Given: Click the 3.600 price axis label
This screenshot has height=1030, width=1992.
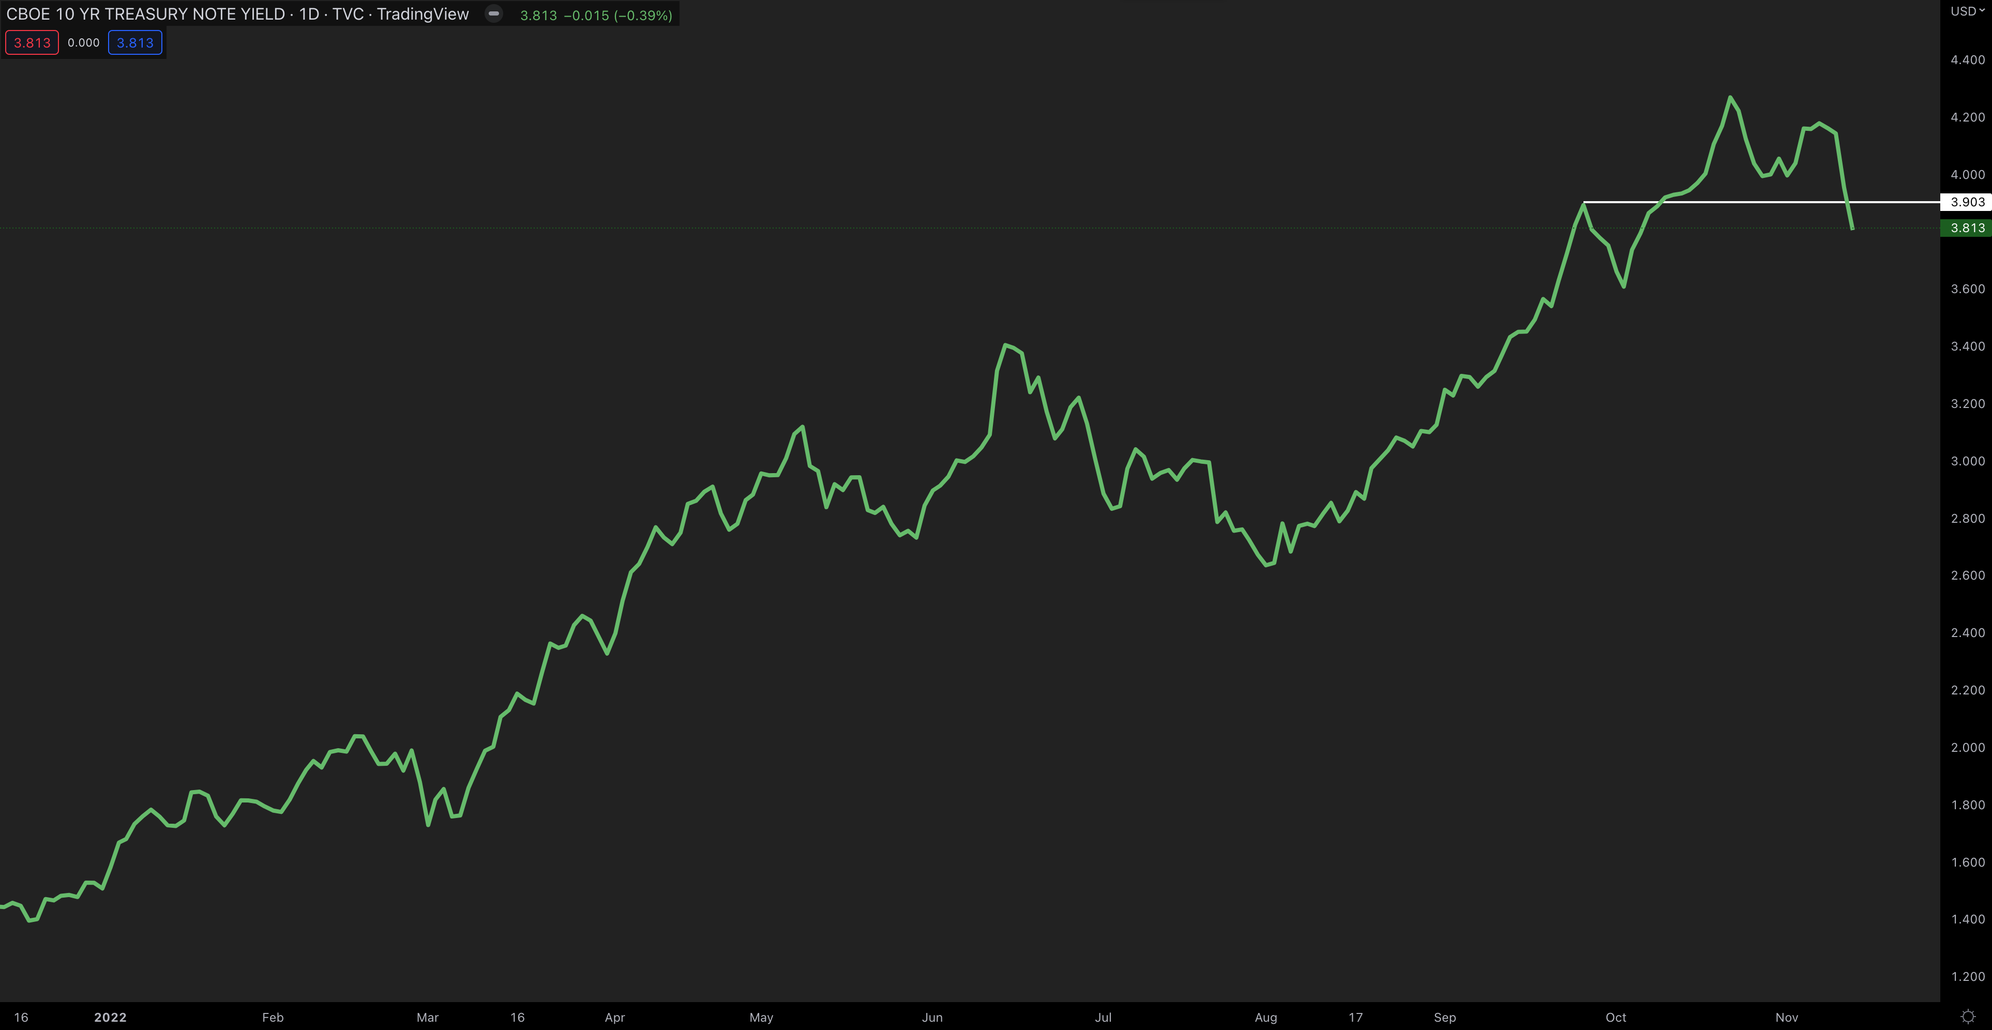Looking at the screenshot, I should point(1967,289).
